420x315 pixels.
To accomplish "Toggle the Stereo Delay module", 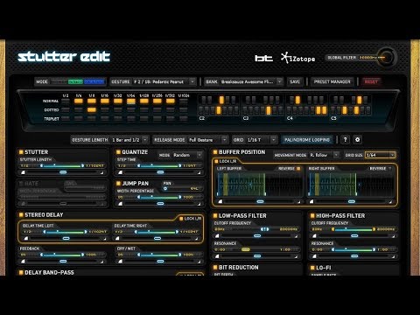I will (21, 215).
